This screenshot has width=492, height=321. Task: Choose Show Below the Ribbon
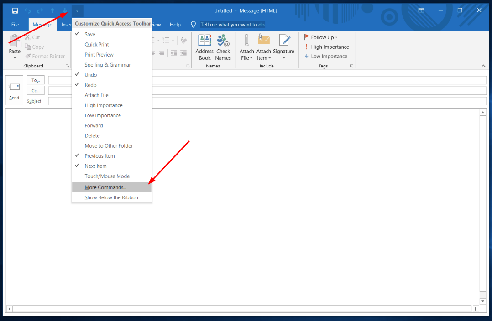tap(112, 197)
